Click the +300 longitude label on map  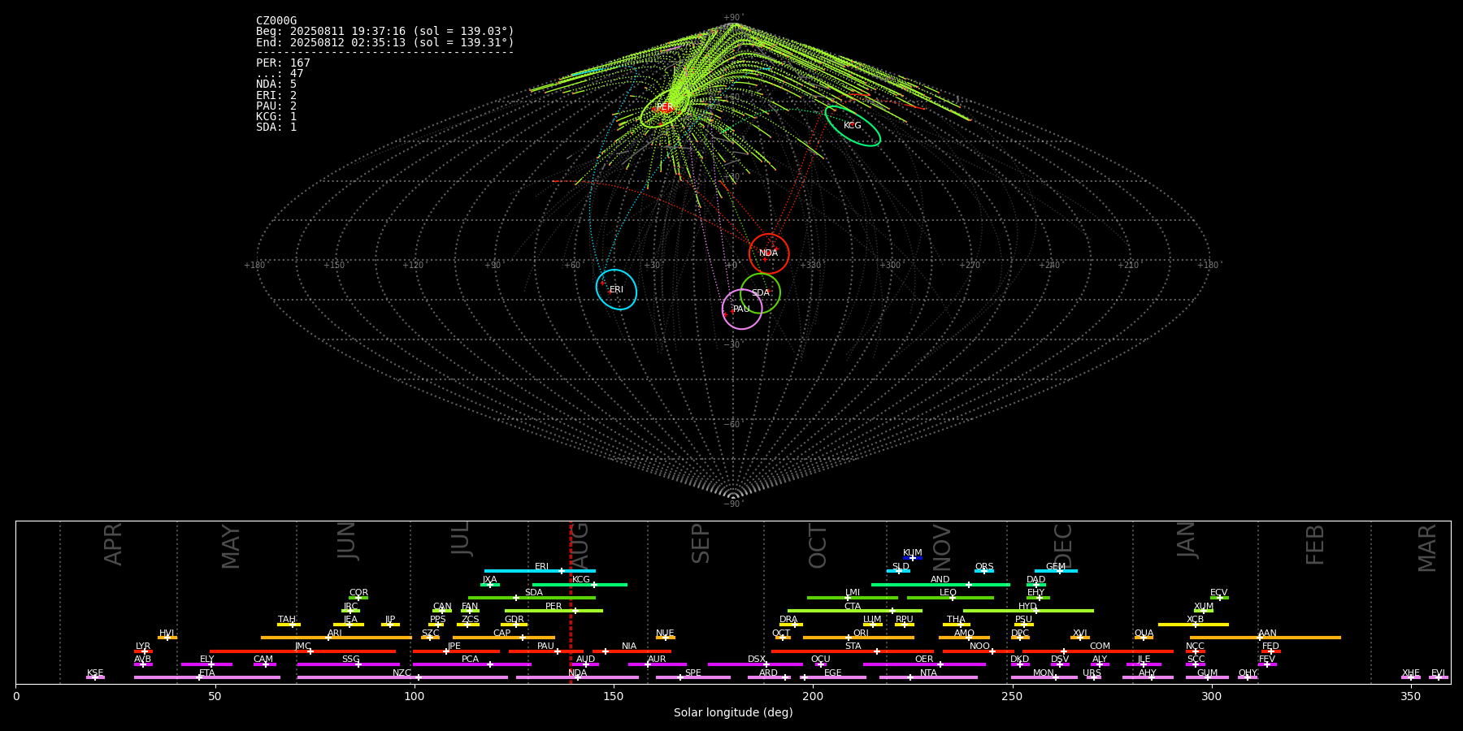point(890,266)
